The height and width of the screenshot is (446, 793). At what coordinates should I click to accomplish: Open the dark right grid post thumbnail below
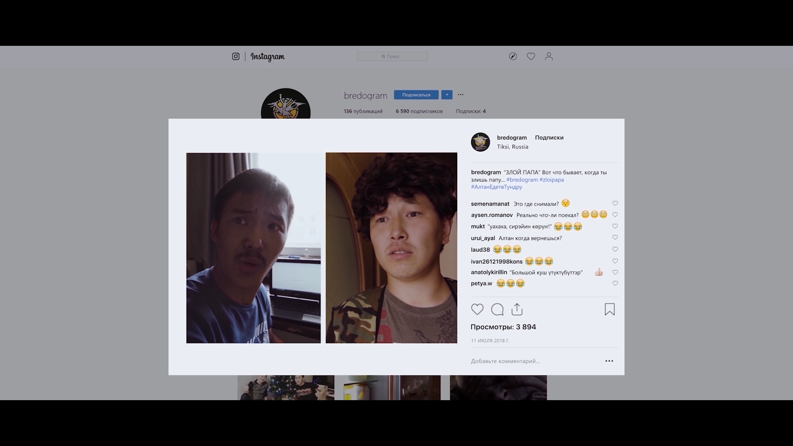pyautogui.click(x=499, y=387)
